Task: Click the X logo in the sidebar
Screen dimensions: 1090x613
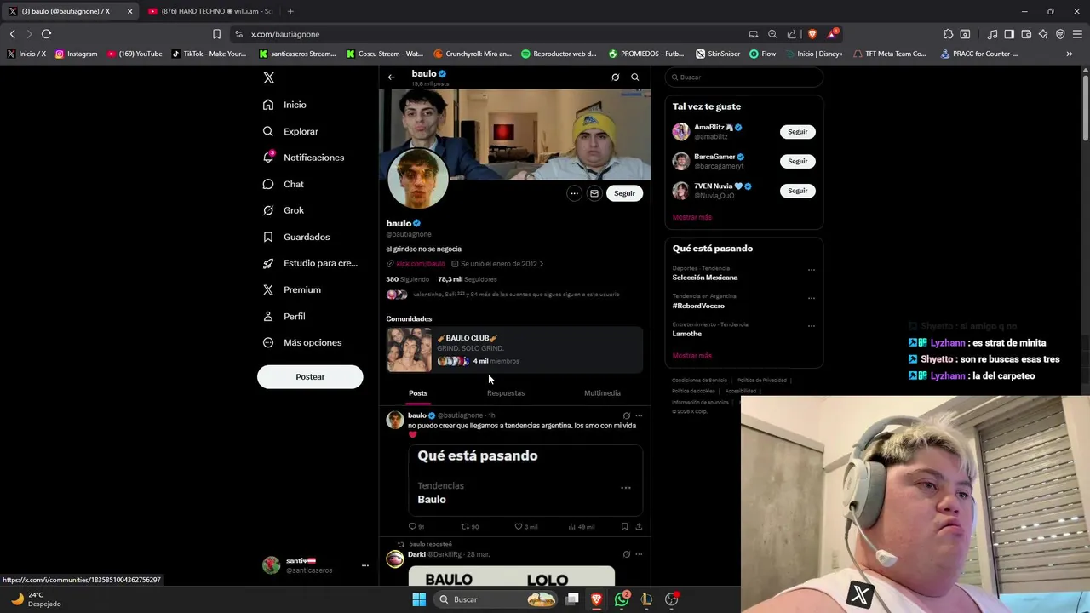Action: (x=268, y=77)
